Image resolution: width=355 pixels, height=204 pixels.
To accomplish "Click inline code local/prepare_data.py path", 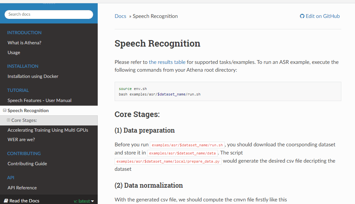I will click(x=168, y=161).
